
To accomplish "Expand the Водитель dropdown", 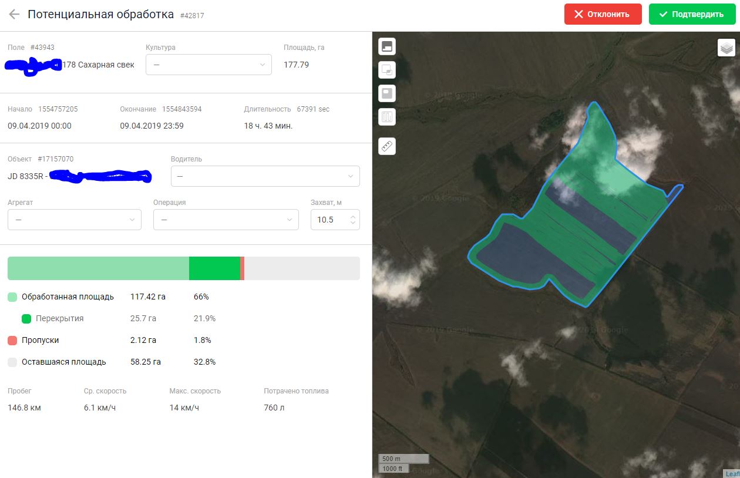I will pyautogui.click(x=265, y=176).
